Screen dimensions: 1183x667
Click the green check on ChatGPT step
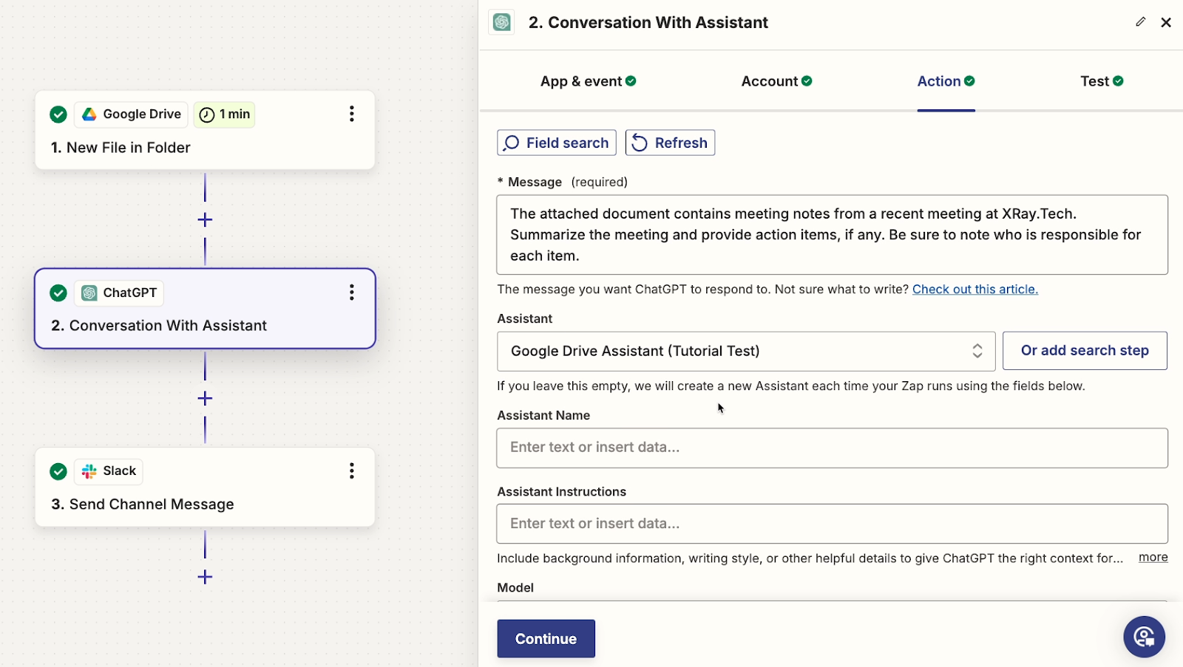58,293
